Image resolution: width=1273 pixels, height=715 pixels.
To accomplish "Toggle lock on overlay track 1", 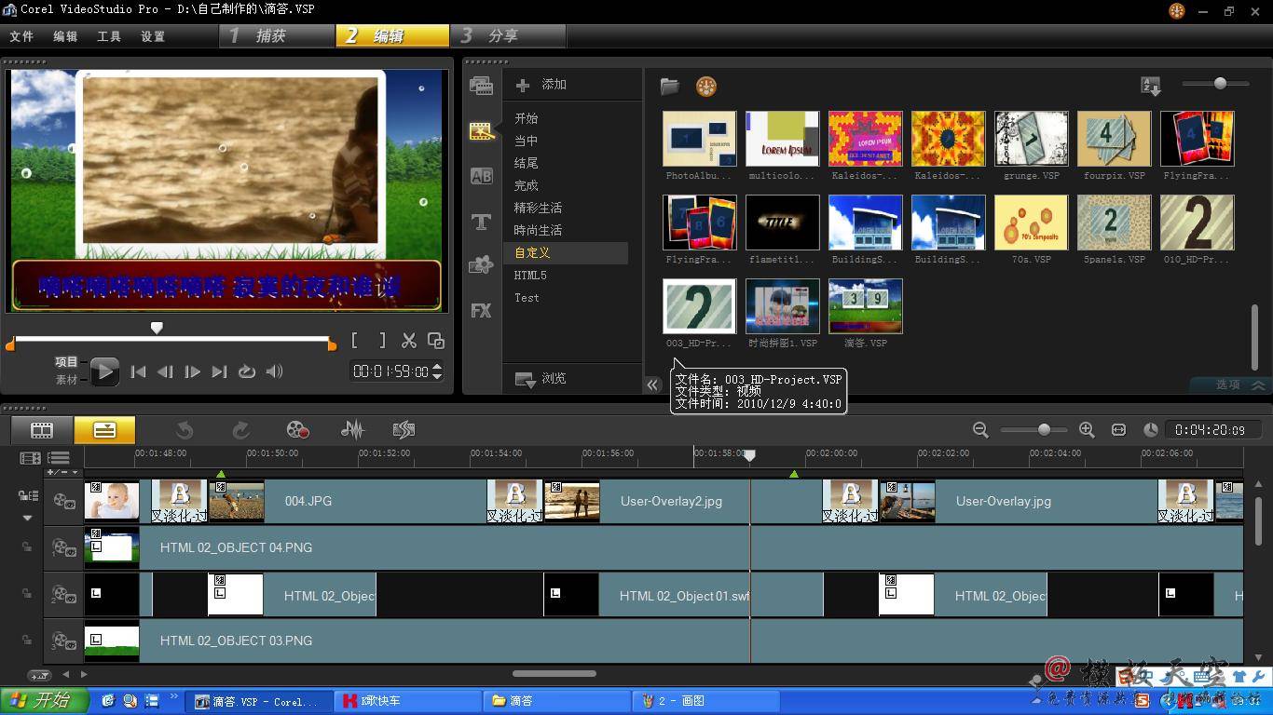I will click(28, 547).
